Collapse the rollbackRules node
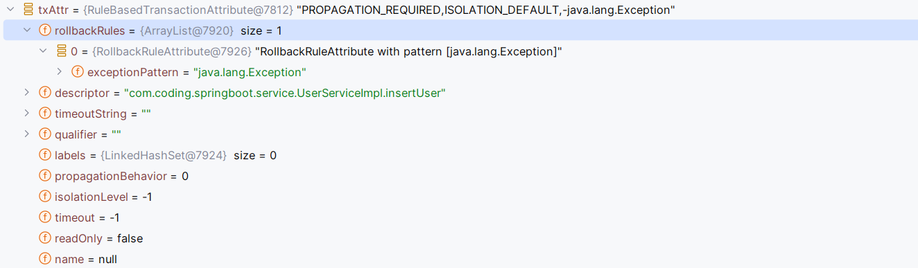 tap(27, 30)
